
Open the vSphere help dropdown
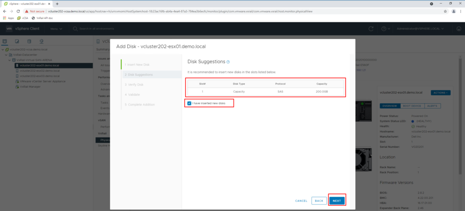click(x=385, y=29)
